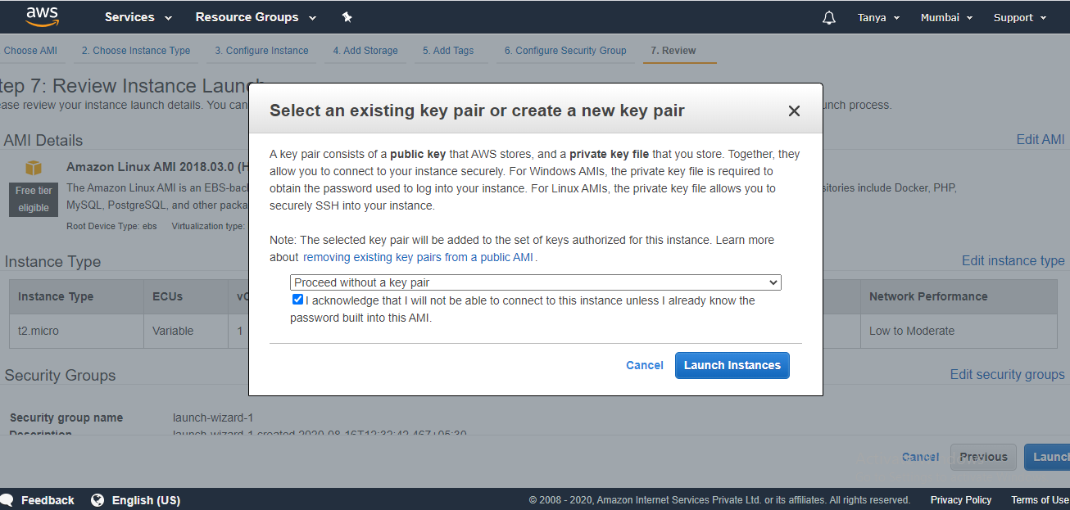Click the Amazon Linux AMI box icon
Screen dimensions: 1070x510
pos(34,168)
